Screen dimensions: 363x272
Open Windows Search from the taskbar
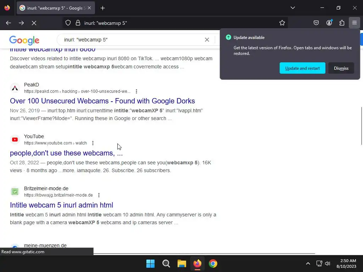pyautogui.click(x=166, y=263)
